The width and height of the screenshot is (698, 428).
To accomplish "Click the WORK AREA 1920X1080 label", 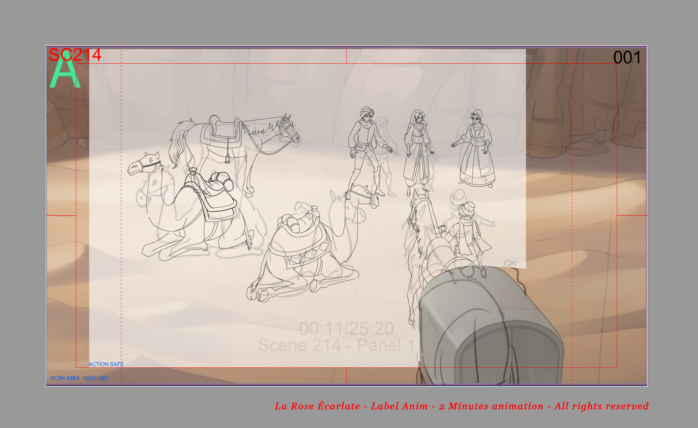I will point(78,378).
